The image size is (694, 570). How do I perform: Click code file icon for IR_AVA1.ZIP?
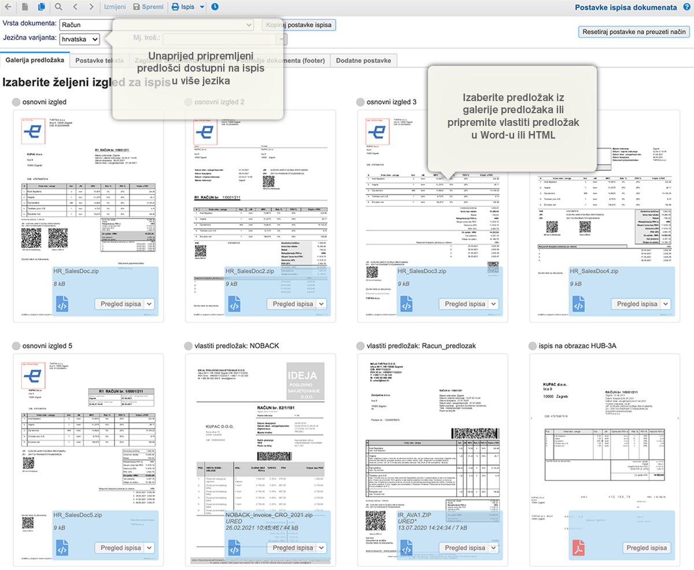click(407, 548)
